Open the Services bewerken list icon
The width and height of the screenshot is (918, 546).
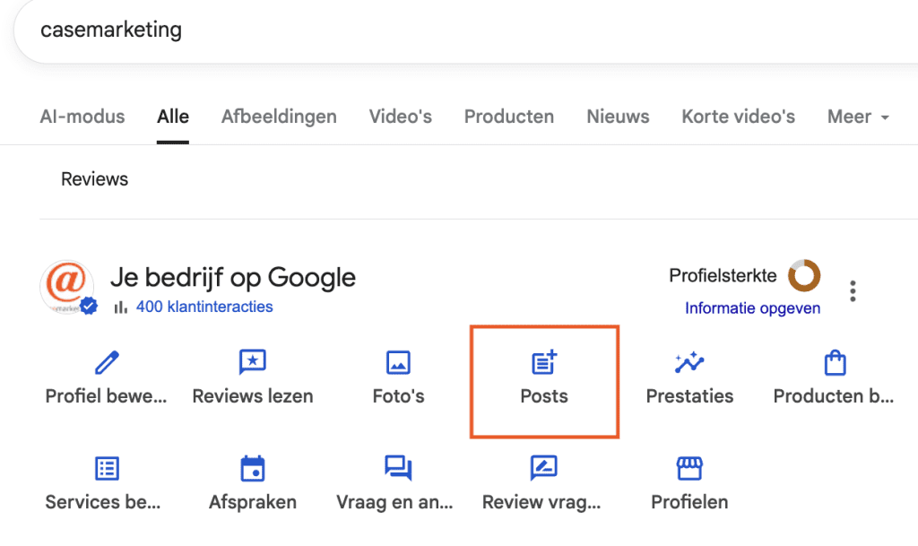[x=107, y=468]
